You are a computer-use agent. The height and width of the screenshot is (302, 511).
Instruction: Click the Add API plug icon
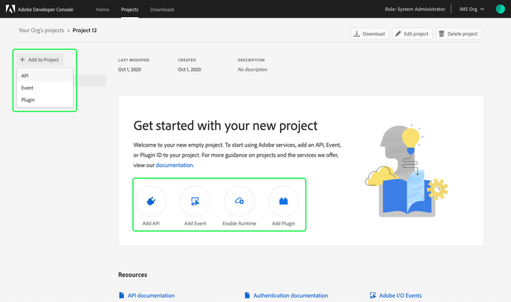151,201
